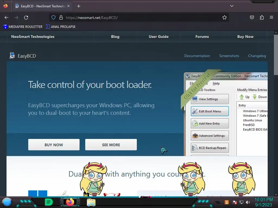Open the Firefox hamburger application menu
Screen dimensions: 278x208
(x=271, y=17)
